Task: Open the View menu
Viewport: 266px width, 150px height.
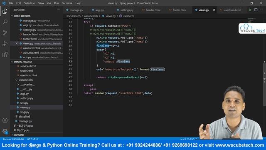Action: coord(41,3)
